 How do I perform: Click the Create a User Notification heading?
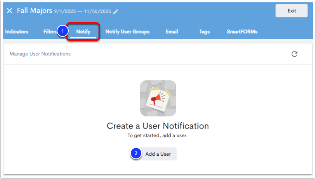pos(158,126)
